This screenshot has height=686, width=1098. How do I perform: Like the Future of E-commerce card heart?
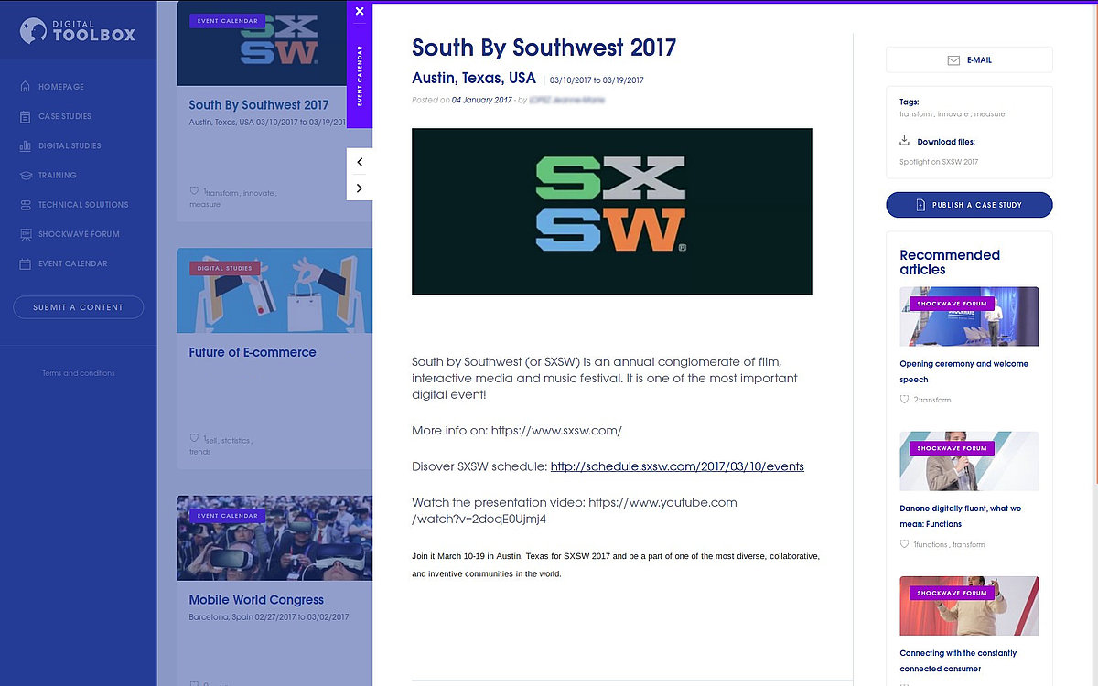tap(194, 438)
